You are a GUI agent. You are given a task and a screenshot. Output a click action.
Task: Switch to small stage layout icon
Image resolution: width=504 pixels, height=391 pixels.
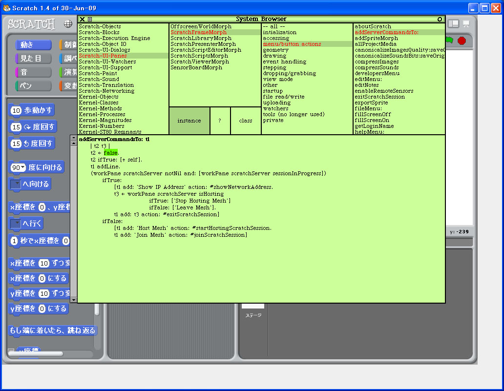[x=454, y=23]
